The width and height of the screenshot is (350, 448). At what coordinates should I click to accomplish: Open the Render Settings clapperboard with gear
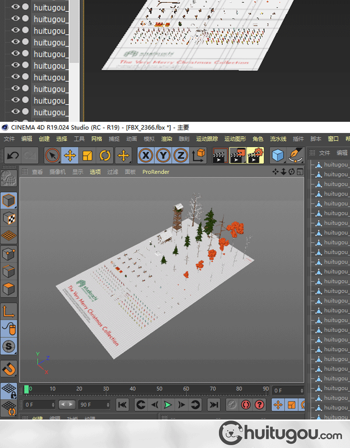pyautogui.click(x=255, y=155)
